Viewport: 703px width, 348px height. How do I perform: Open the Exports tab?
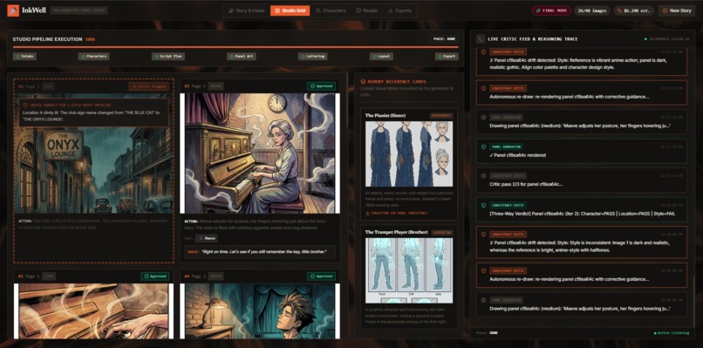(x=399, y=10)
